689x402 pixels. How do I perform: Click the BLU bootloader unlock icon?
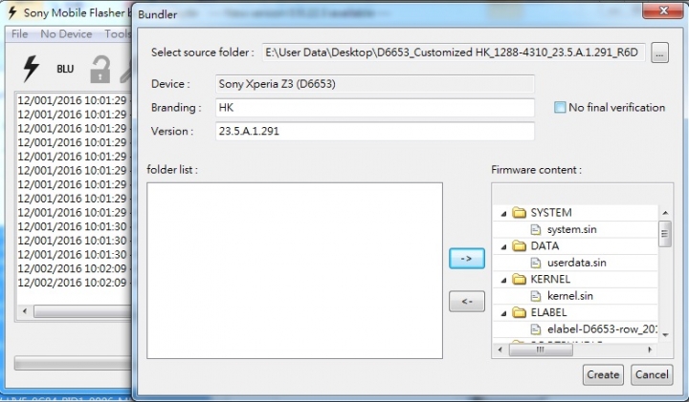pyautogui.click(x=65, y=69)
